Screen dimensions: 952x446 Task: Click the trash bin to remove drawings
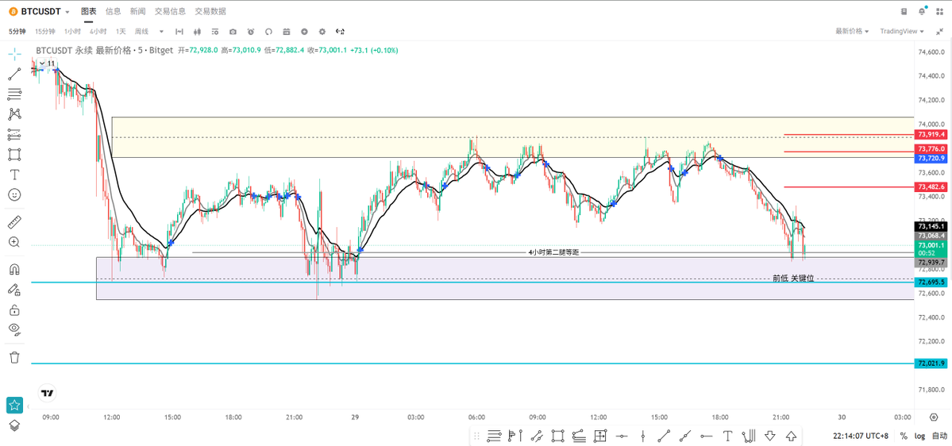tap(14, 357)
